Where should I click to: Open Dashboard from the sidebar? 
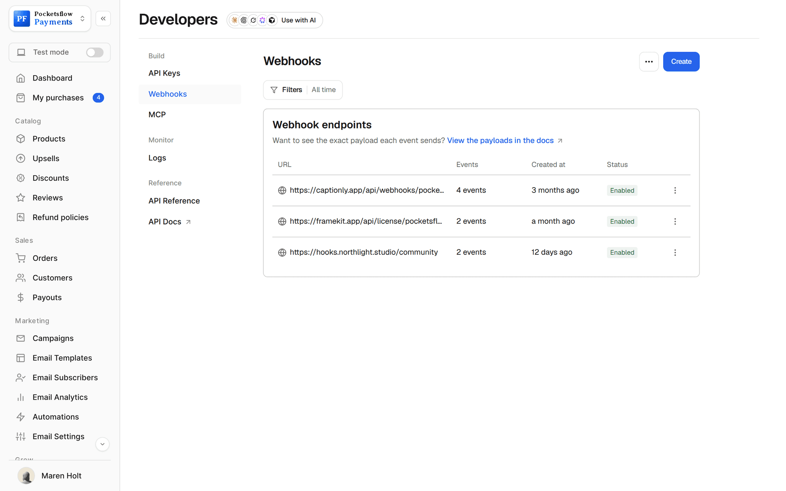click(52, 78)
